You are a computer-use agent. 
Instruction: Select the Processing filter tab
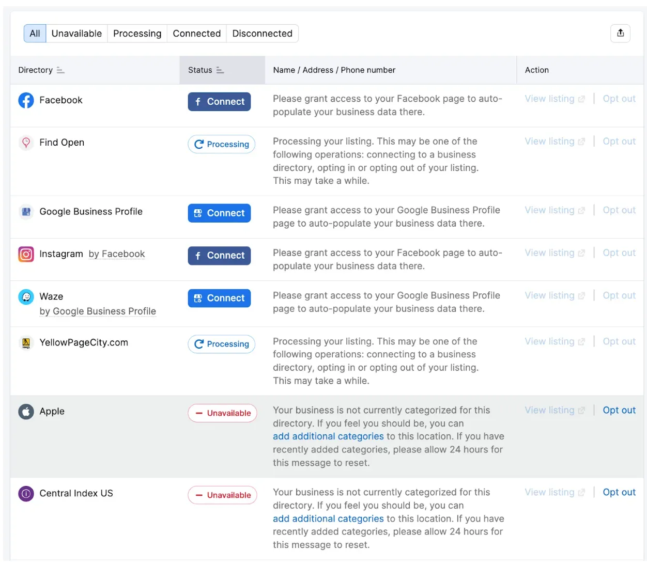pos(137,34)
